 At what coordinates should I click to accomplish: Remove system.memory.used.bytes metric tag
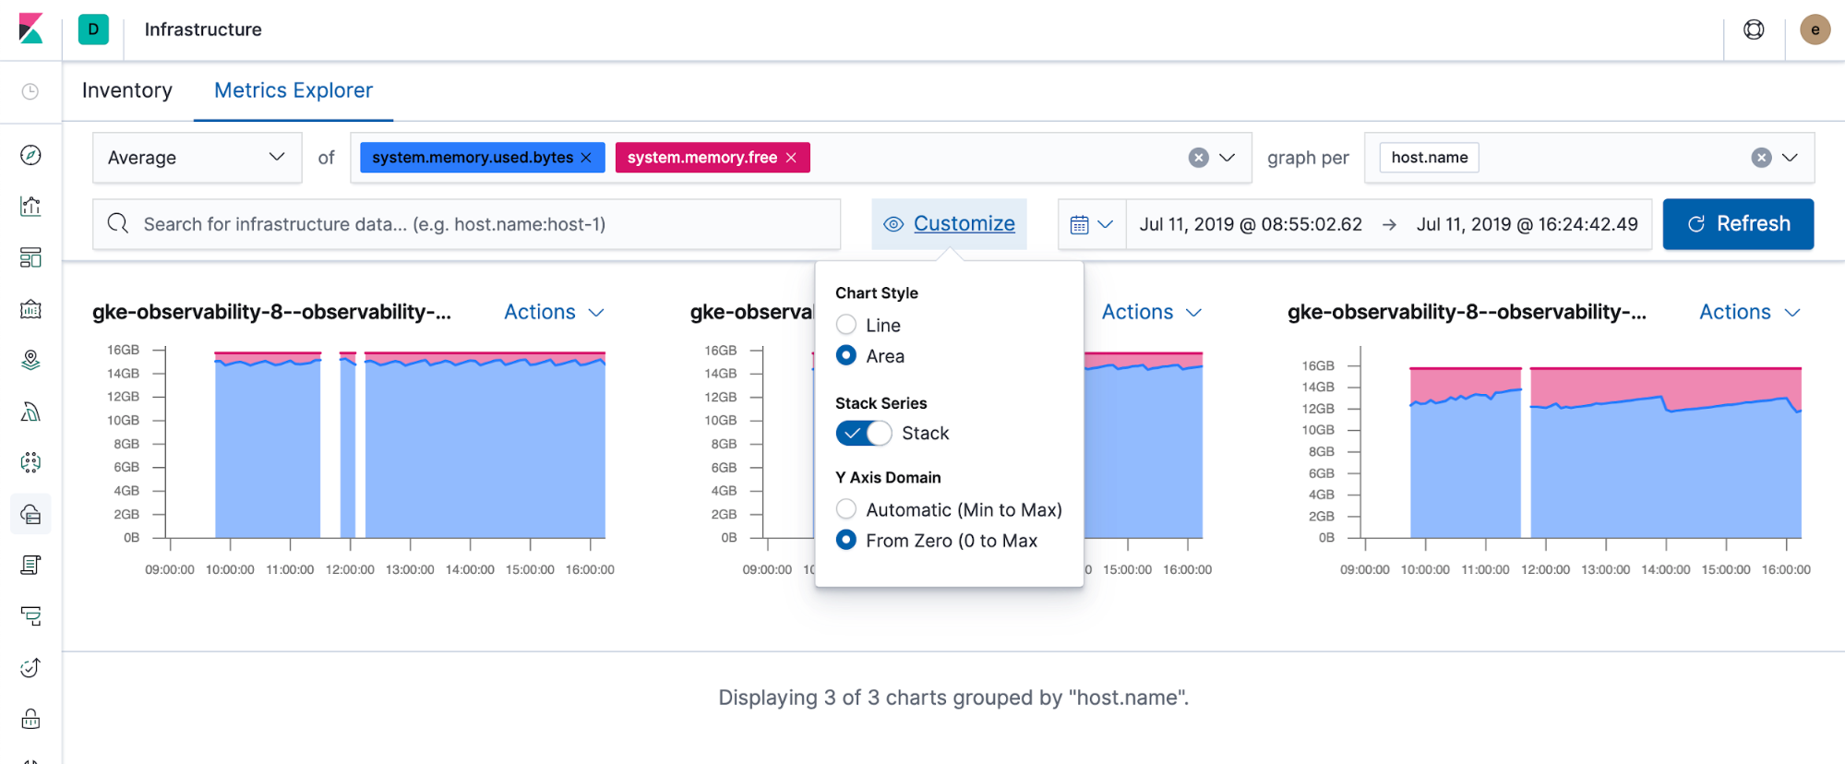click(586, 158)
